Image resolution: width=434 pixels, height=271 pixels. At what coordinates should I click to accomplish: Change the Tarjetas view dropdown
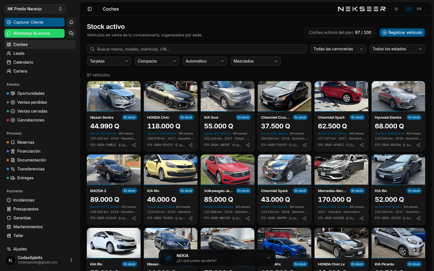click(109, 61)
